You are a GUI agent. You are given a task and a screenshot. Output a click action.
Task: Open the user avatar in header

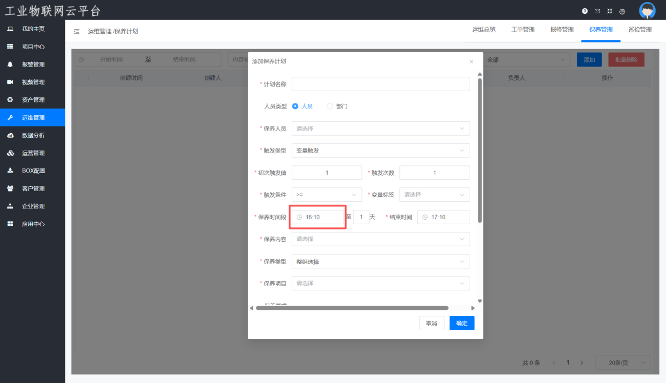click(x=647, y=11)
